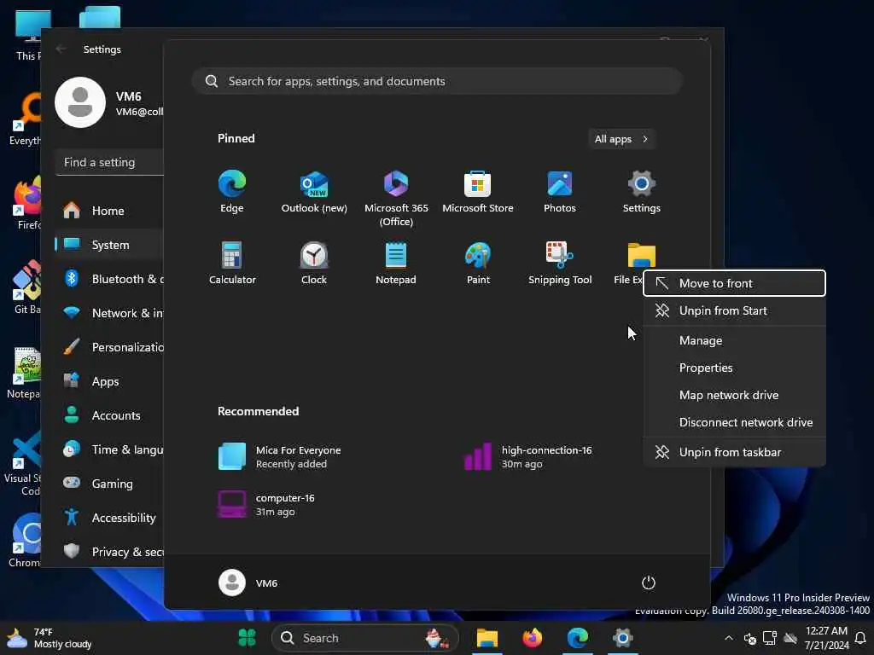This screenshot has height=655, width=874.
Task: Select Accounts in Settings sidebar
Action: (109, 415)
